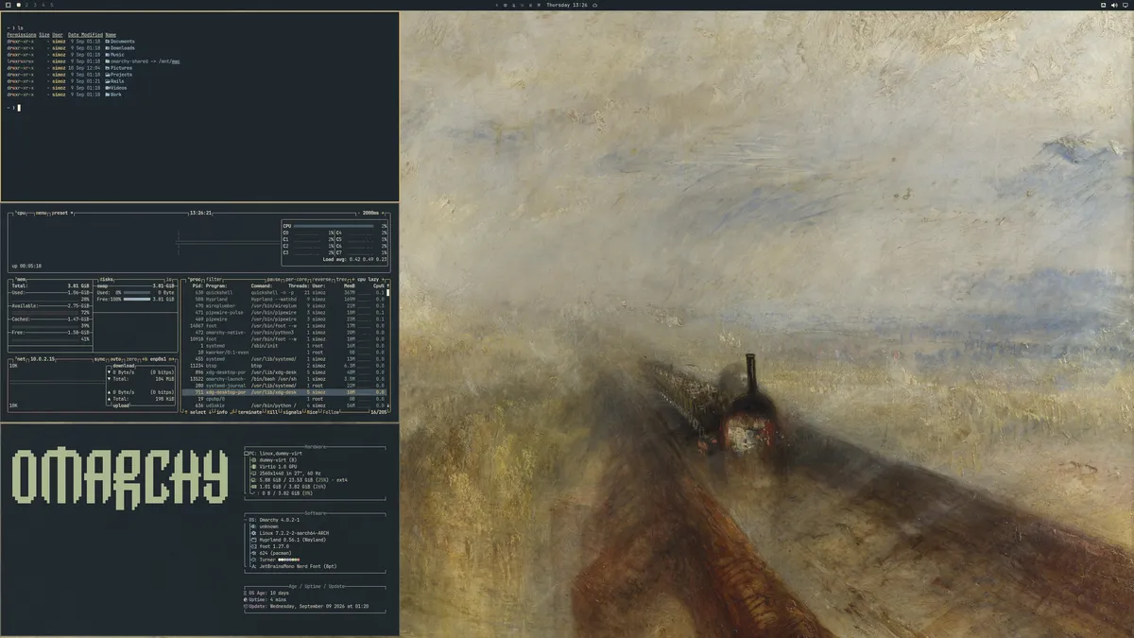Select the highlighted xdg-desktop-por row PID 711
1134x638 pixels.
click(283, 392)
